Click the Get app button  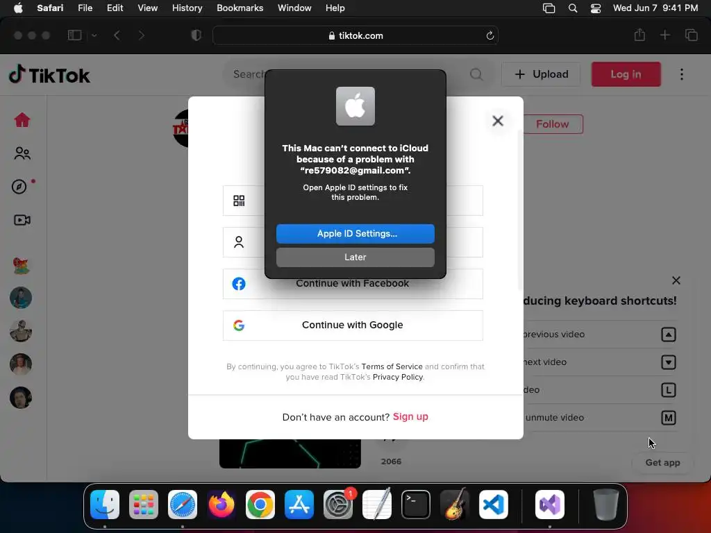tap(662, 462)
